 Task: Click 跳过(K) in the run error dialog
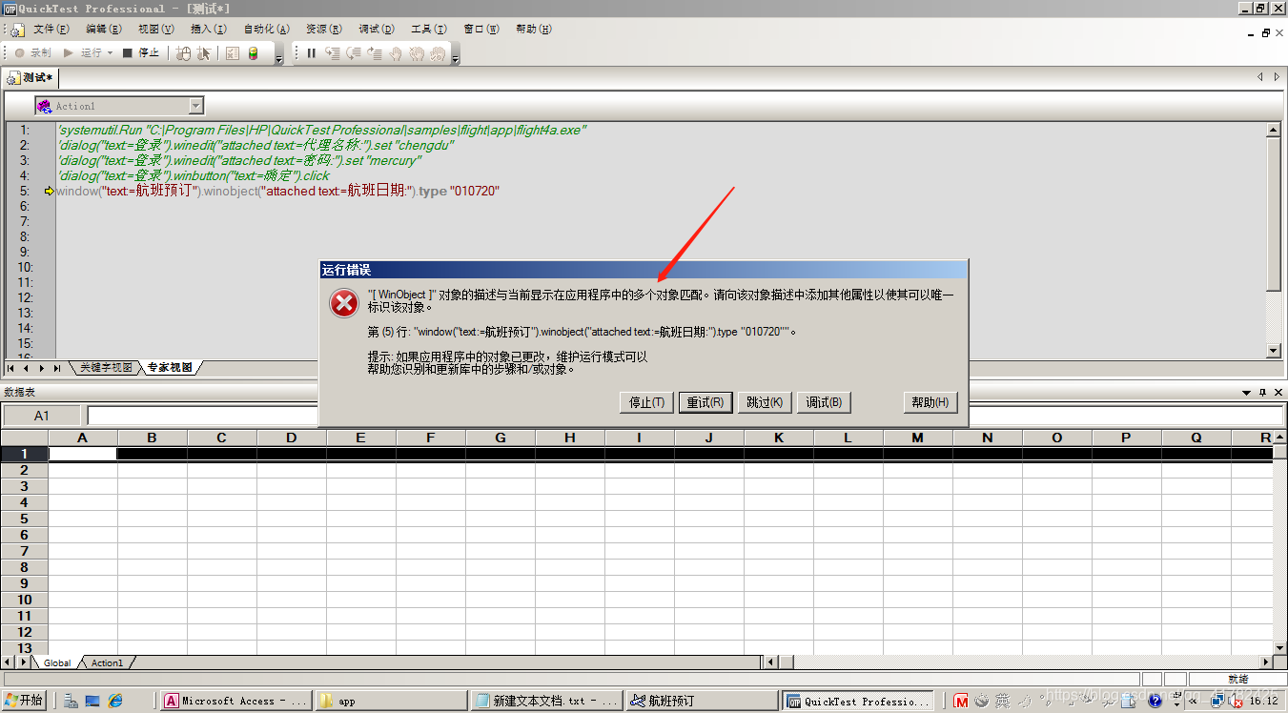(x=765, y=402)
